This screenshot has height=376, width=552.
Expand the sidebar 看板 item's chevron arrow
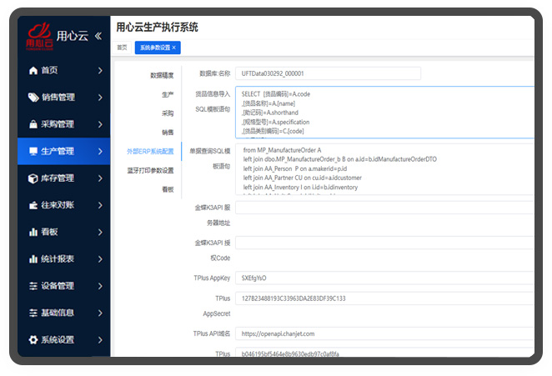(x=99, y=232)
